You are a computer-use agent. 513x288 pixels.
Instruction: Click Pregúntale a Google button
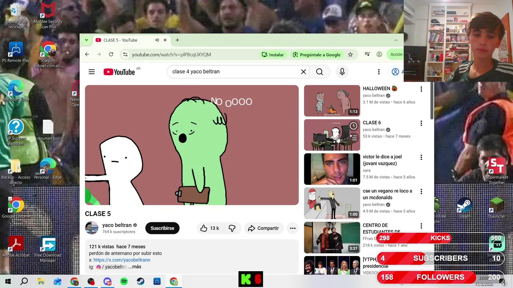(x=317, y=54)
